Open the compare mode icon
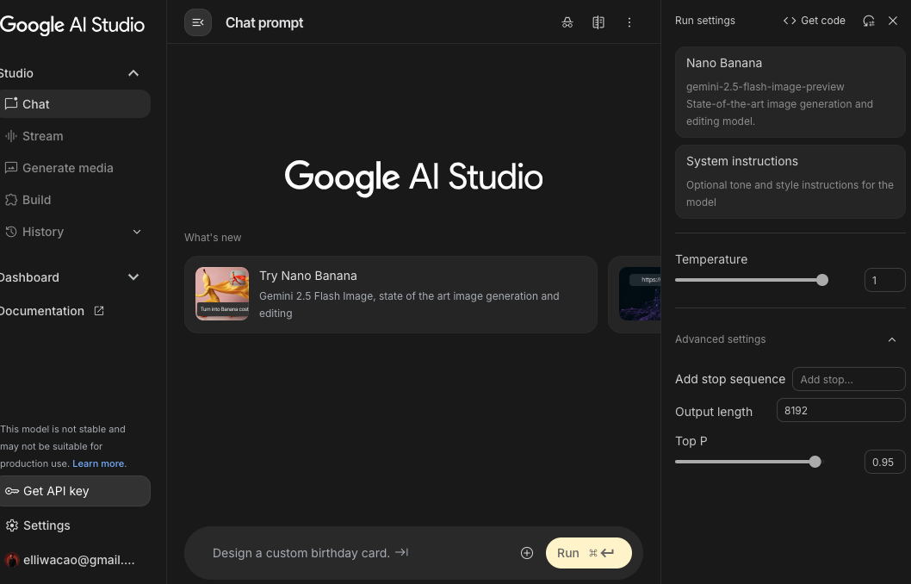911x584 pixels. click(598, 22)
